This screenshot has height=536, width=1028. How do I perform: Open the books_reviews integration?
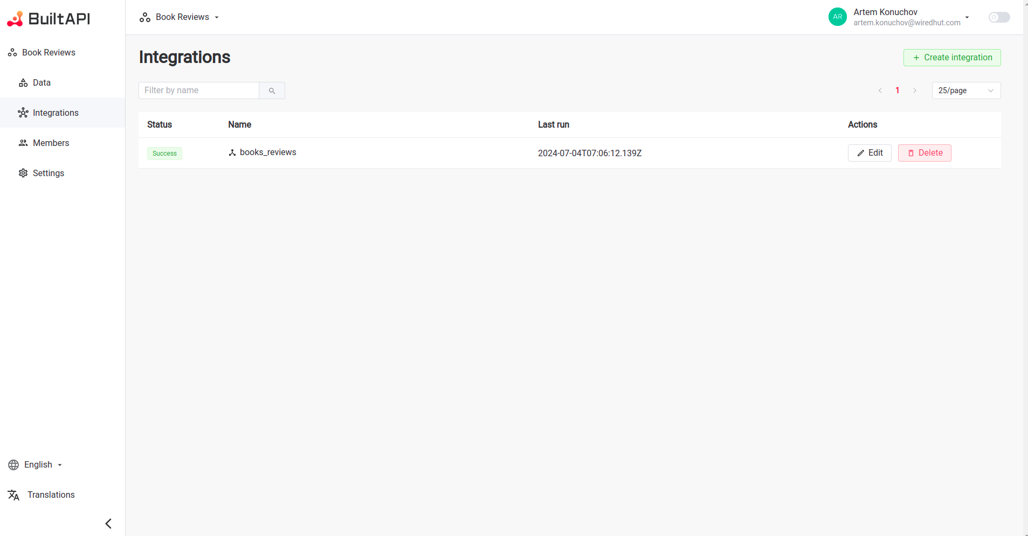(x=268, y=152)
